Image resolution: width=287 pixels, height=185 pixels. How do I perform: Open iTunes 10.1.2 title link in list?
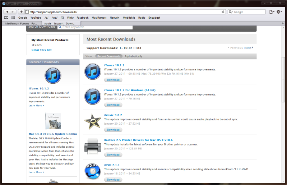coord(114,65)
